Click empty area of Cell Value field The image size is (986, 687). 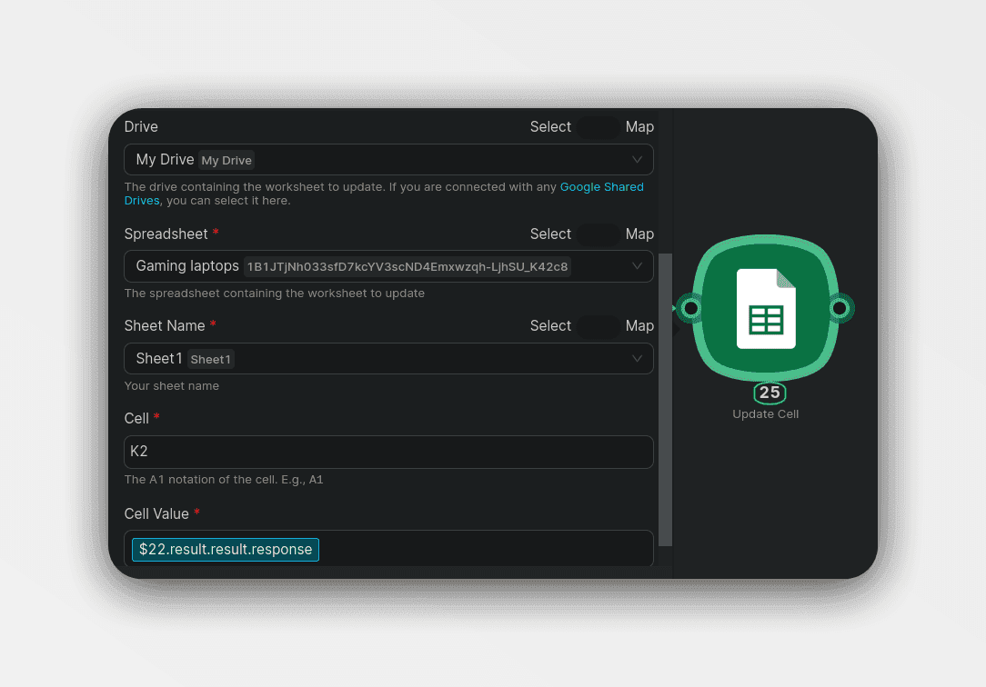coord(482,550)
